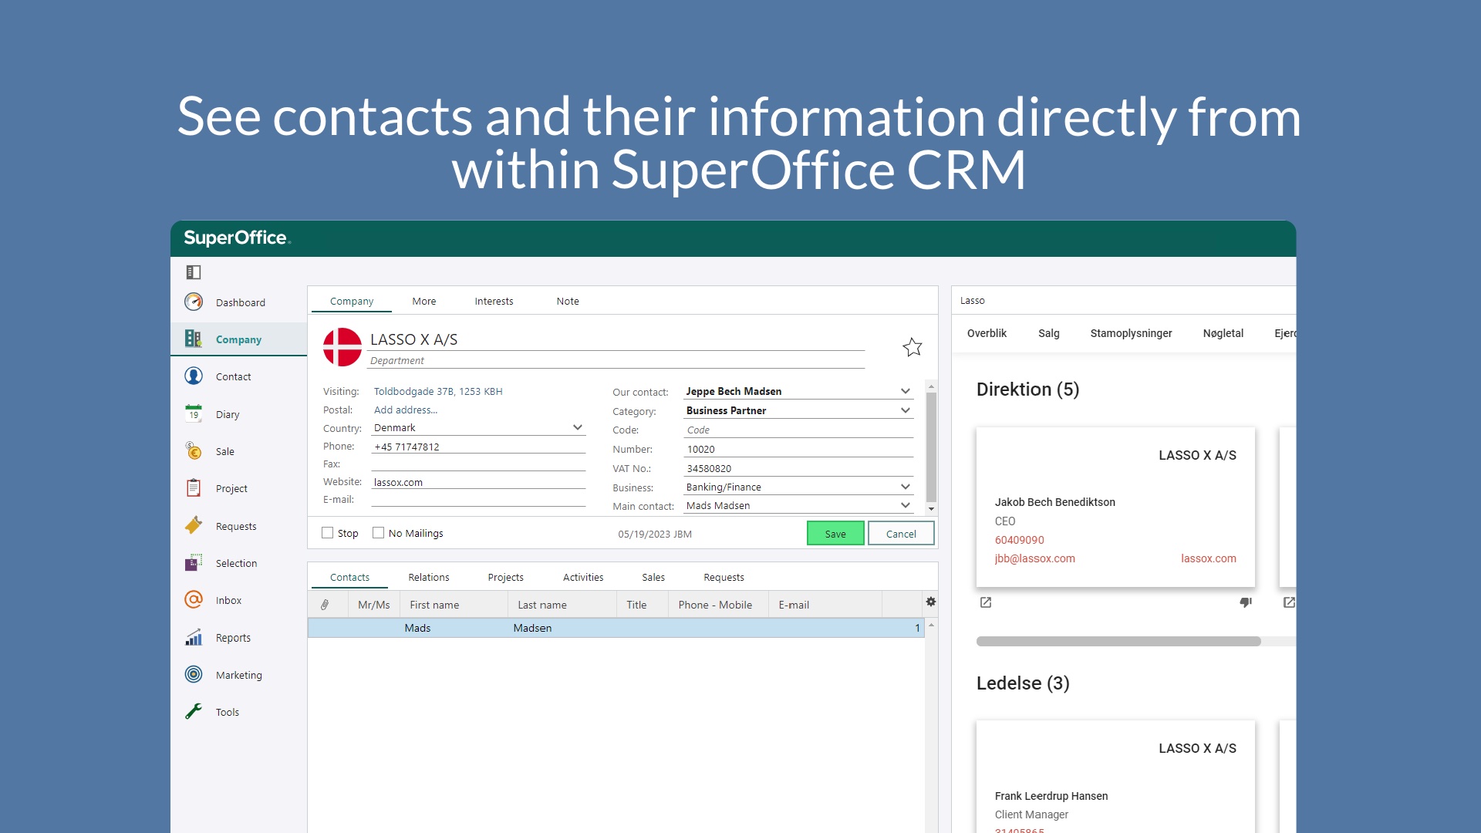Select the Overblik tab in Lasso
1481x833 pixels.
987,333
